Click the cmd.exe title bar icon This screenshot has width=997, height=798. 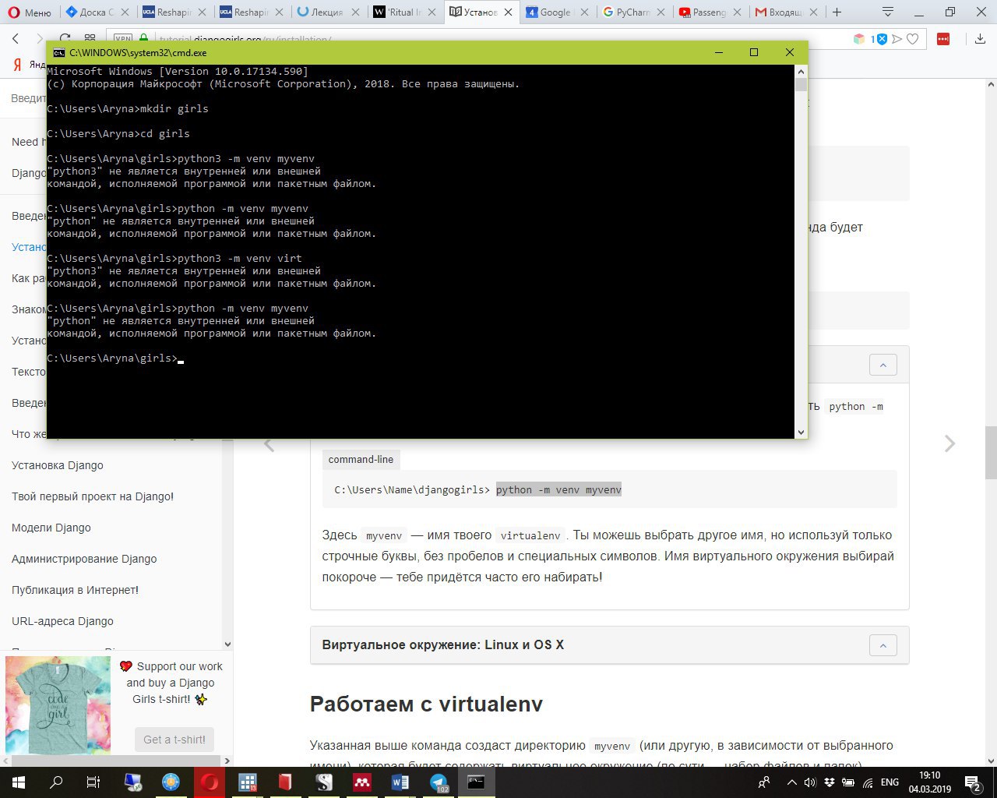pyautogui.click(x=58, y=52)
